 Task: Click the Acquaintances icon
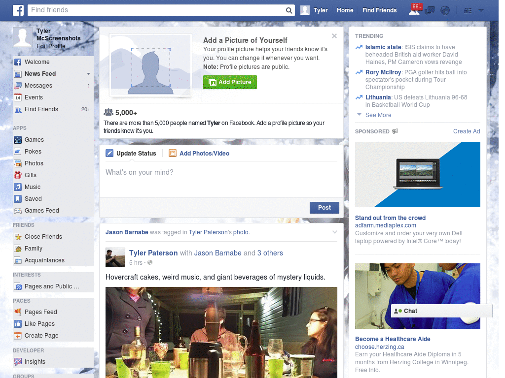18,260
